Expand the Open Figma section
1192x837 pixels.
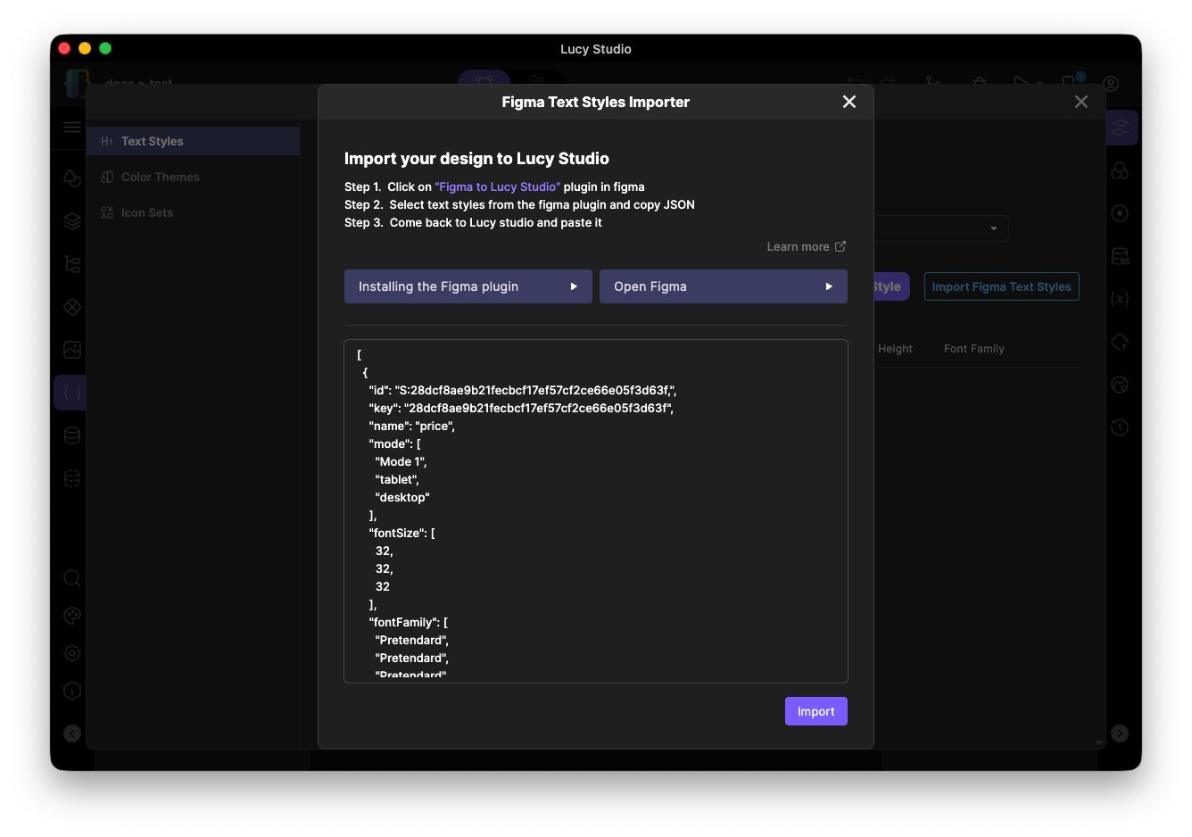pyautogui.click(x=724, y=286)
